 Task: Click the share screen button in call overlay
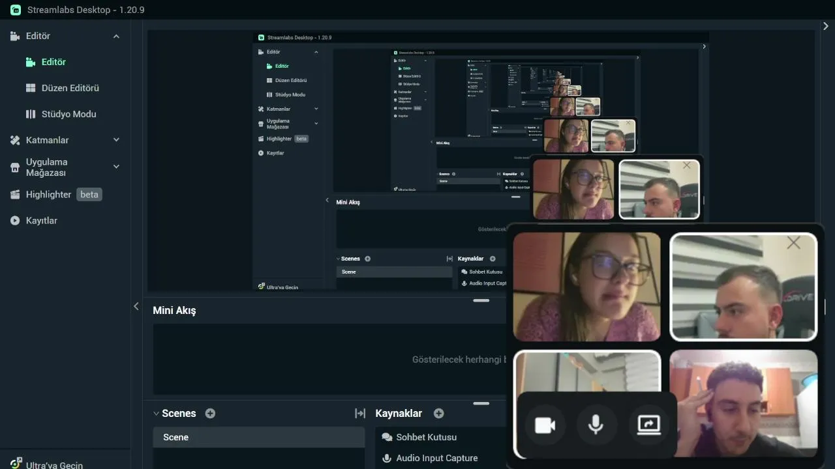coord(648,425)
